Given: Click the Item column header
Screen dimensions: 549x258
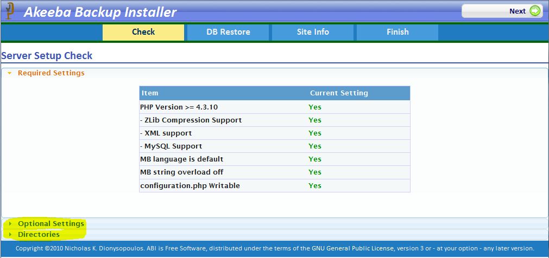Looking at the screenshot, I should pos(150,93).
